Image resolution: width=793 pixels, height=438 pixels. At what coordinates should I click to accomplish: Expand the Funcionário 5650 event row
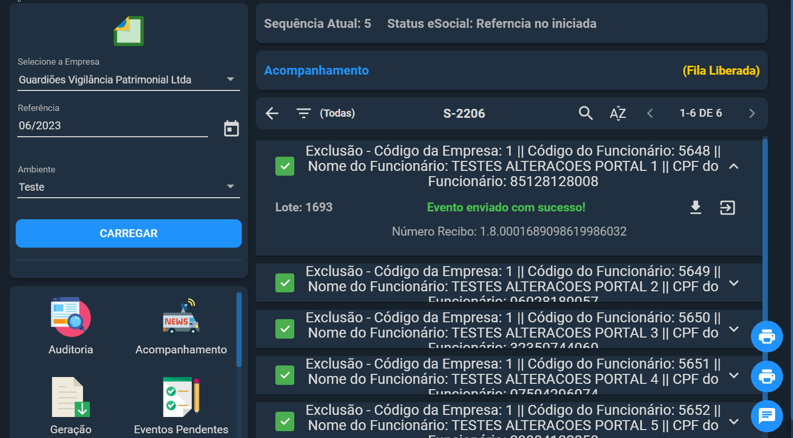(734, 329)
